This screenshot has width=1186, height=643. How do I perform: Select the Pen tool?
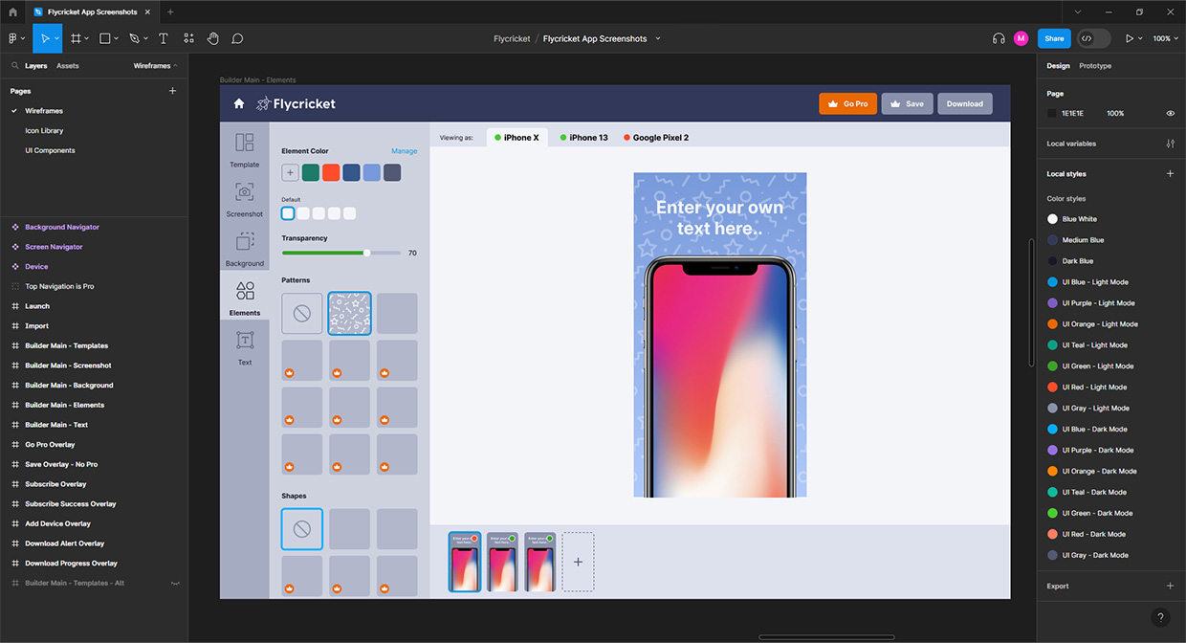click(133, 38)
